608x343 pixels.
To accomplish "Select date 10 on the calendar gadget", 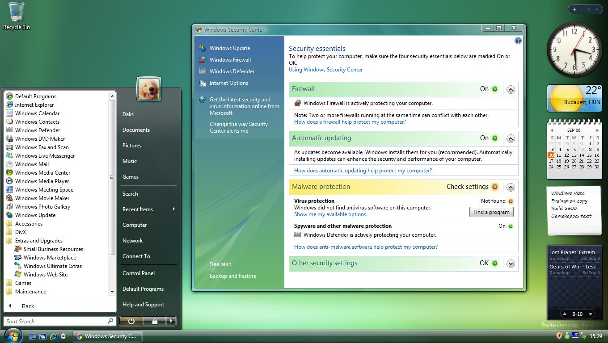I will [x=551, y=155].
